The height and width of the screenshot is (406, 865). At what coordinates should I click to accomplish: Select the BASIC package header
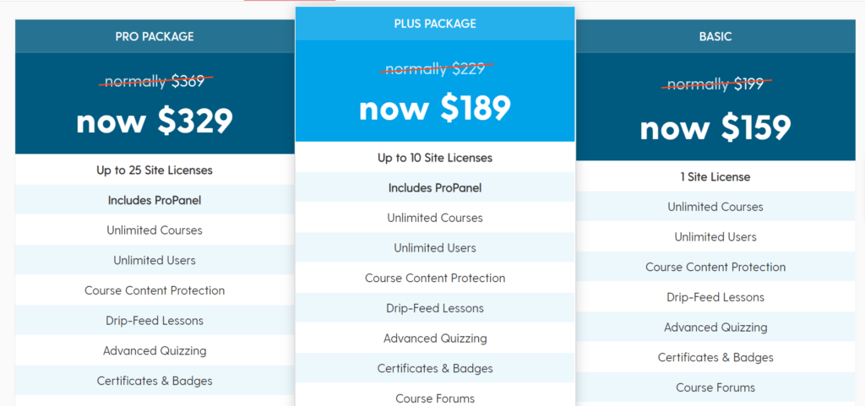coord(715,36)
